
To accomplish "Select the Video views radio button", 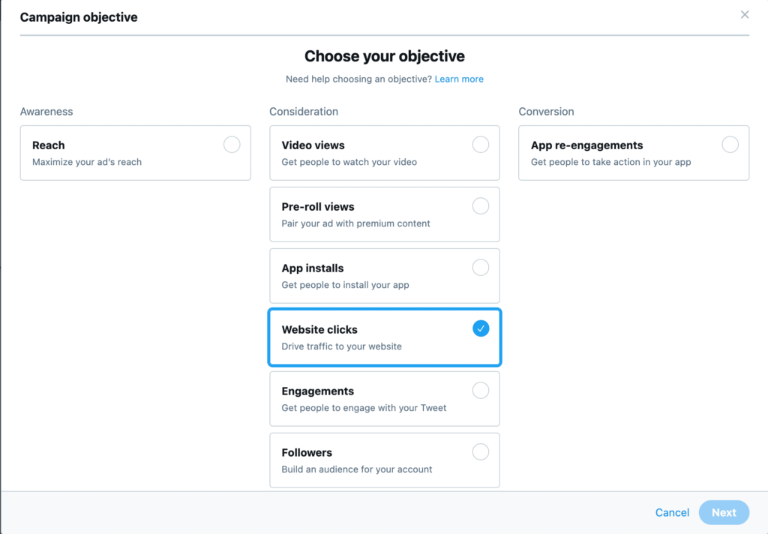I will 481,145.
